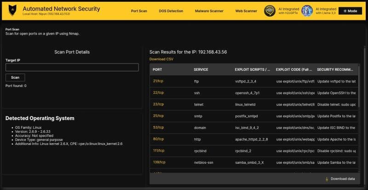Click the isc_bind_9_4_2 exploit script cell
Screen dimensions: 368x190
pos(247,128)
